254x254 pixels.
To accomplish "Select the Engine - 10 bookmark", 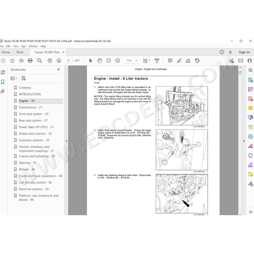I will (26, 101).
